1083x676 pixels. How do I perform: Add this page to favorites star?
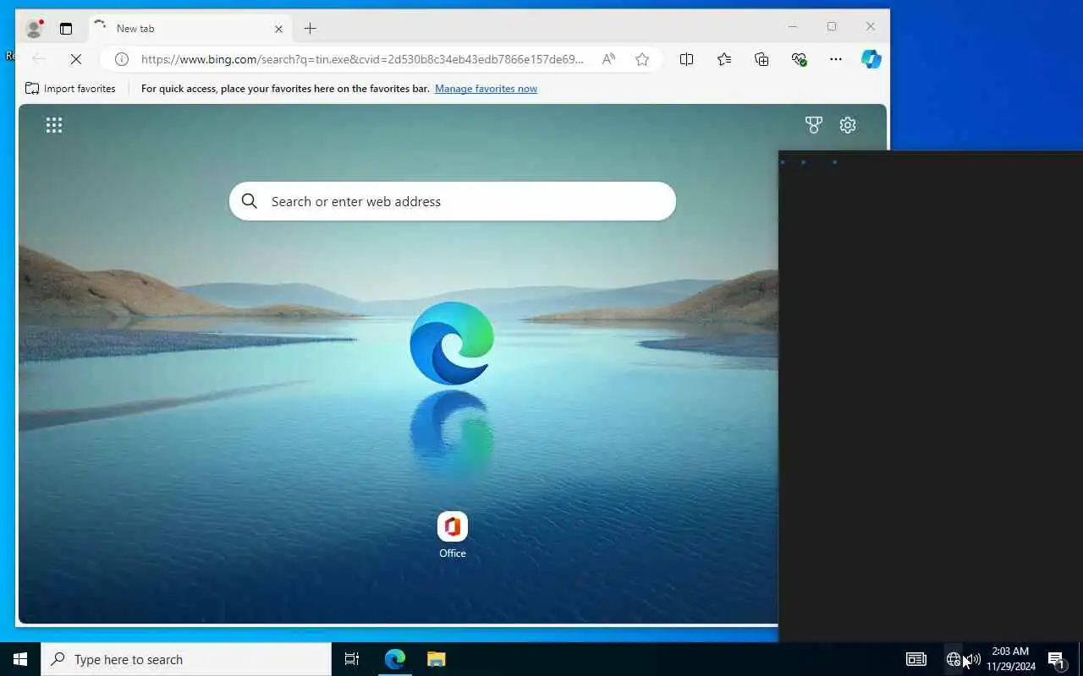tap(642, 59)
